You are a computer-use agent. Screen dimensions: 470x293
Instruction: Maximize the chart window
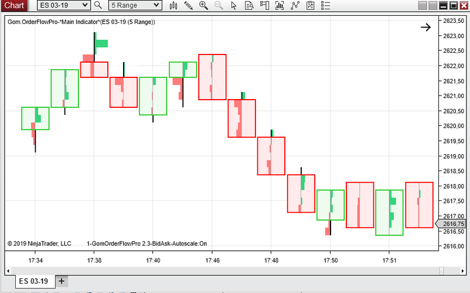[x=454, y=5]
